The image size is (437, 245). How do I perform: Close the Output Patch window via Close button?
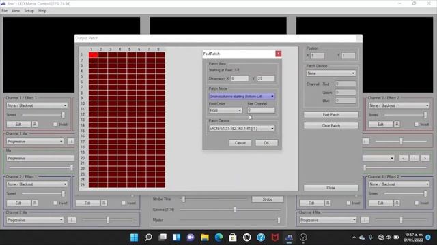point(330,188)
